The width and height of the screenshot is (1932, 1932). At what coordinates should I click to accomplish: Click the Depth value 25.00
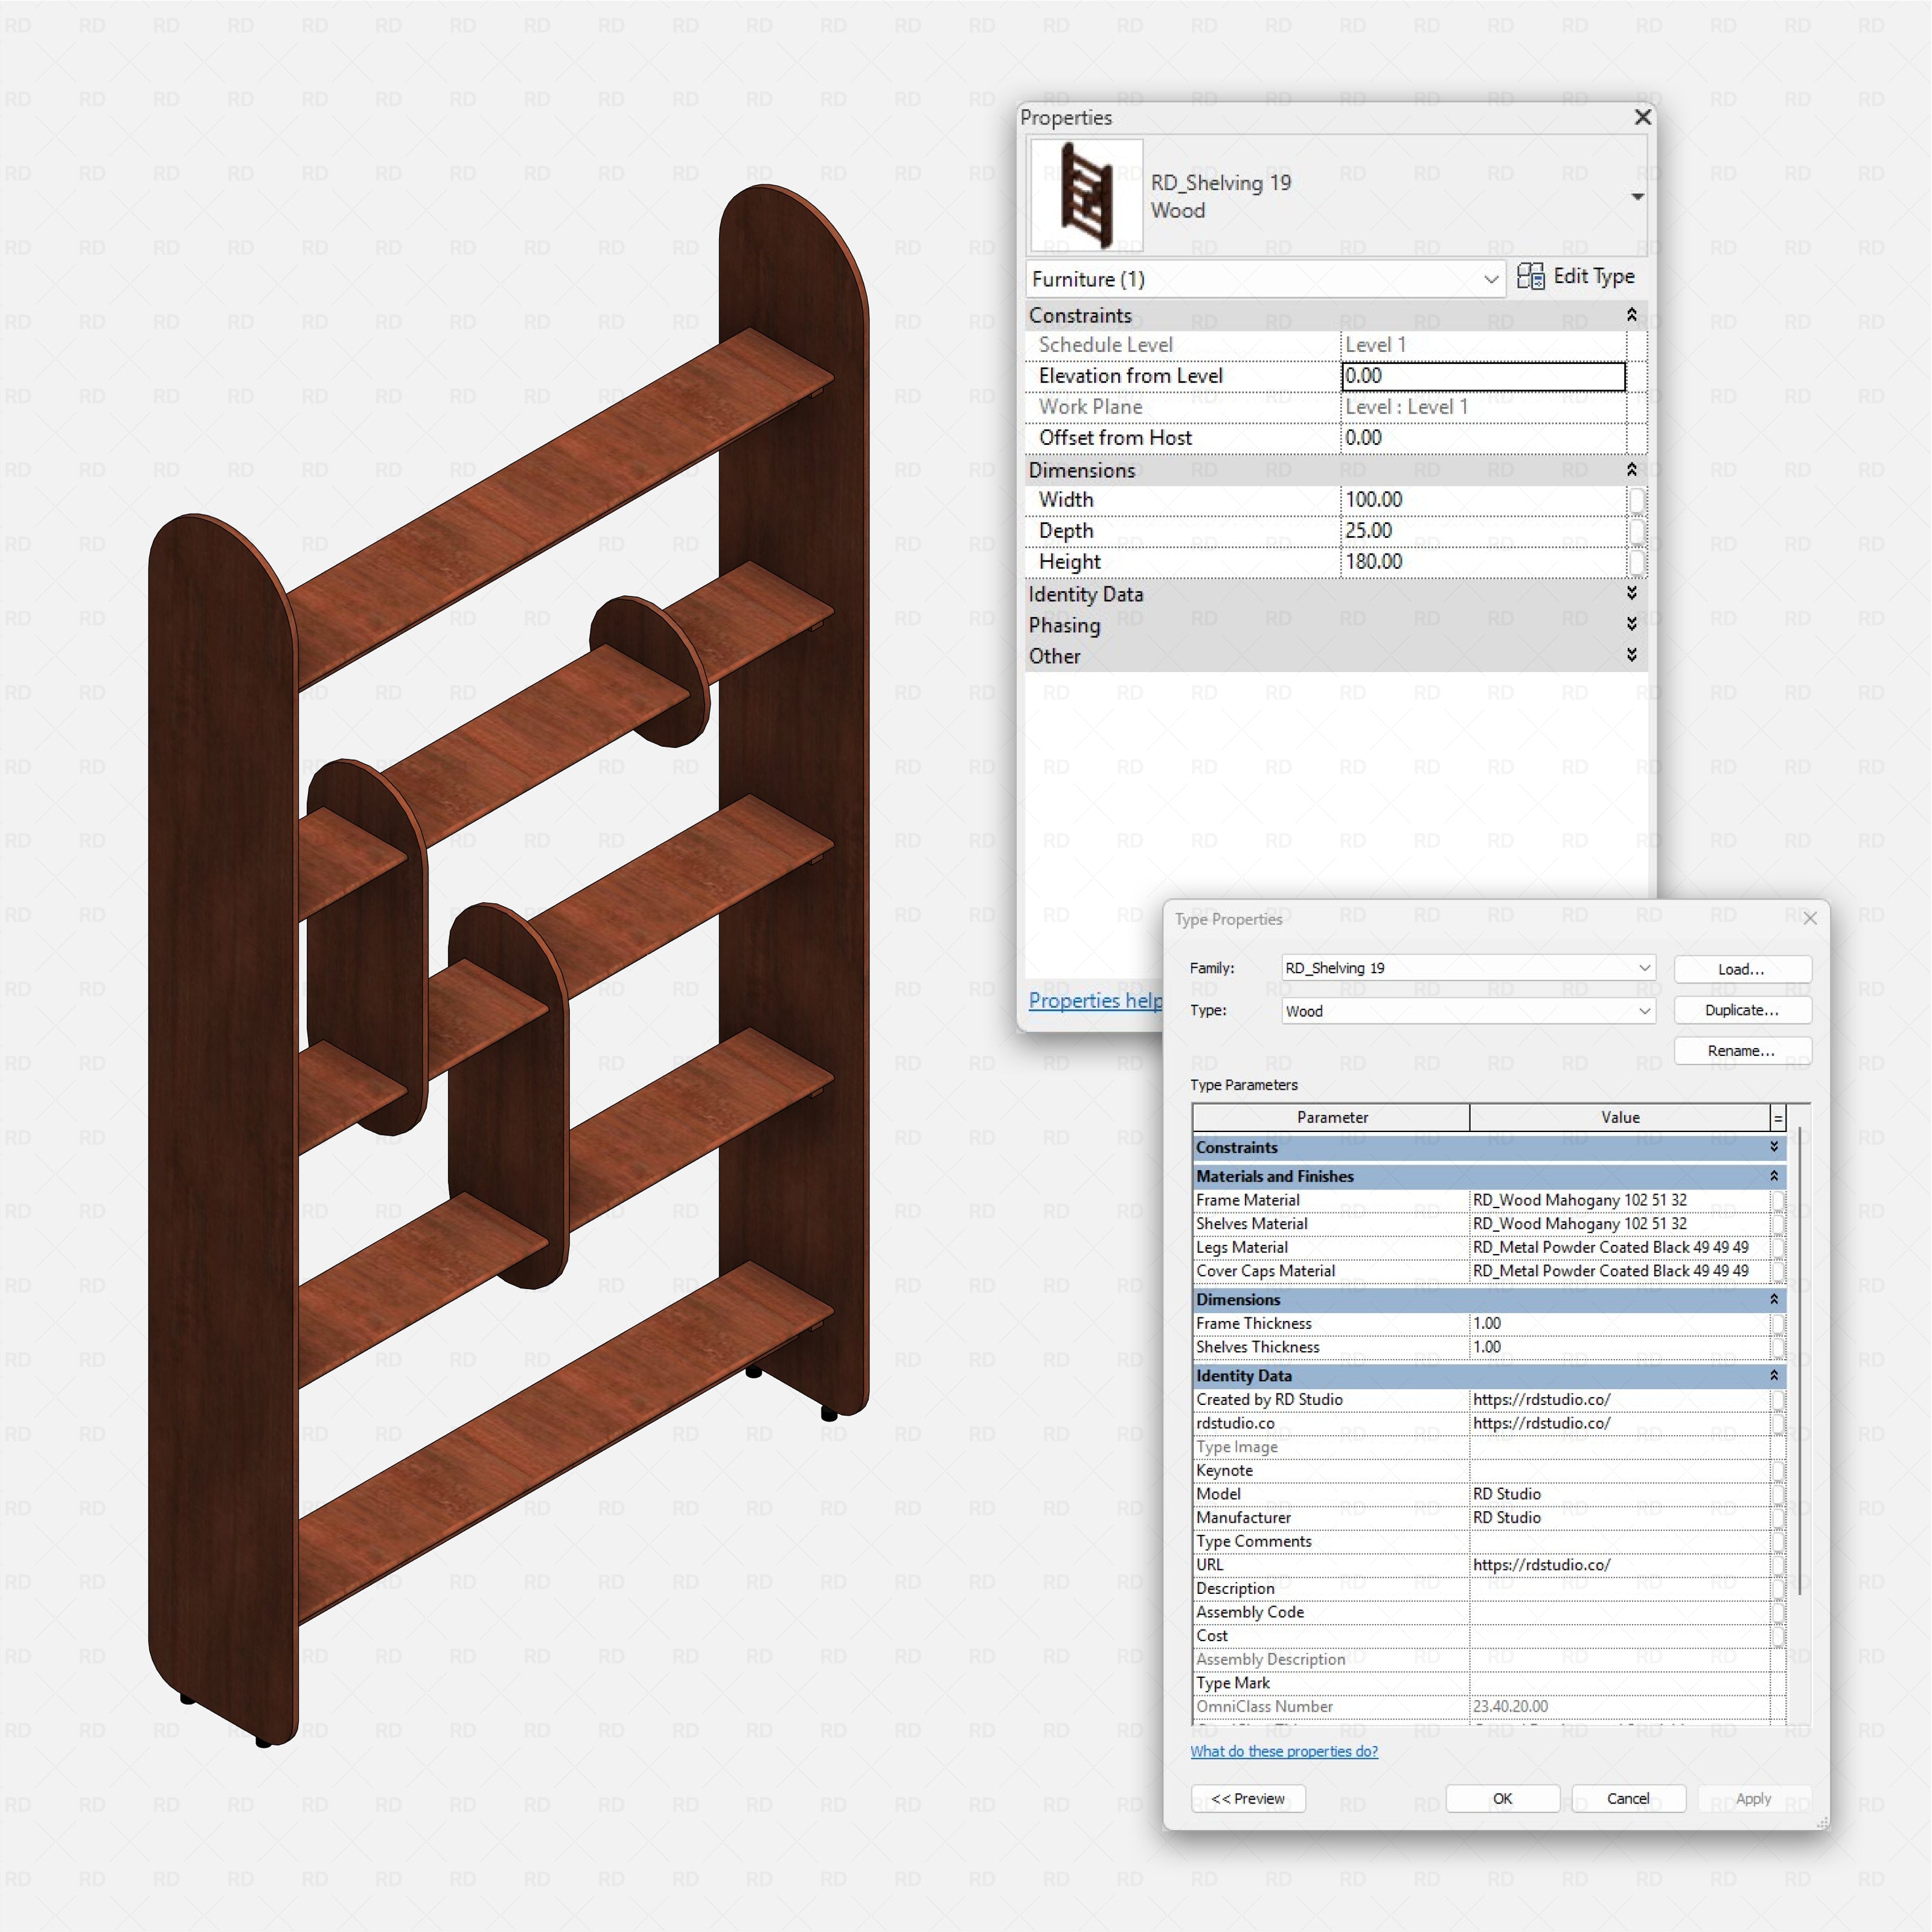1483,531
